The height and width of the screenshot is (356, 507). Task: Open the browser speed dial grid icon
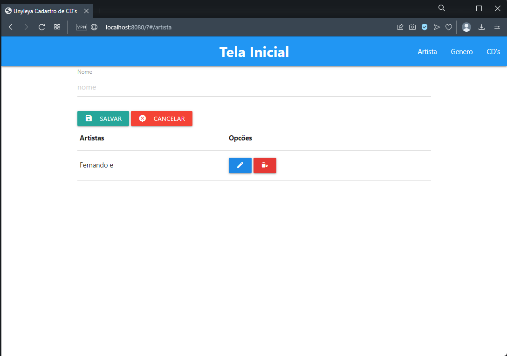[57, 28]
